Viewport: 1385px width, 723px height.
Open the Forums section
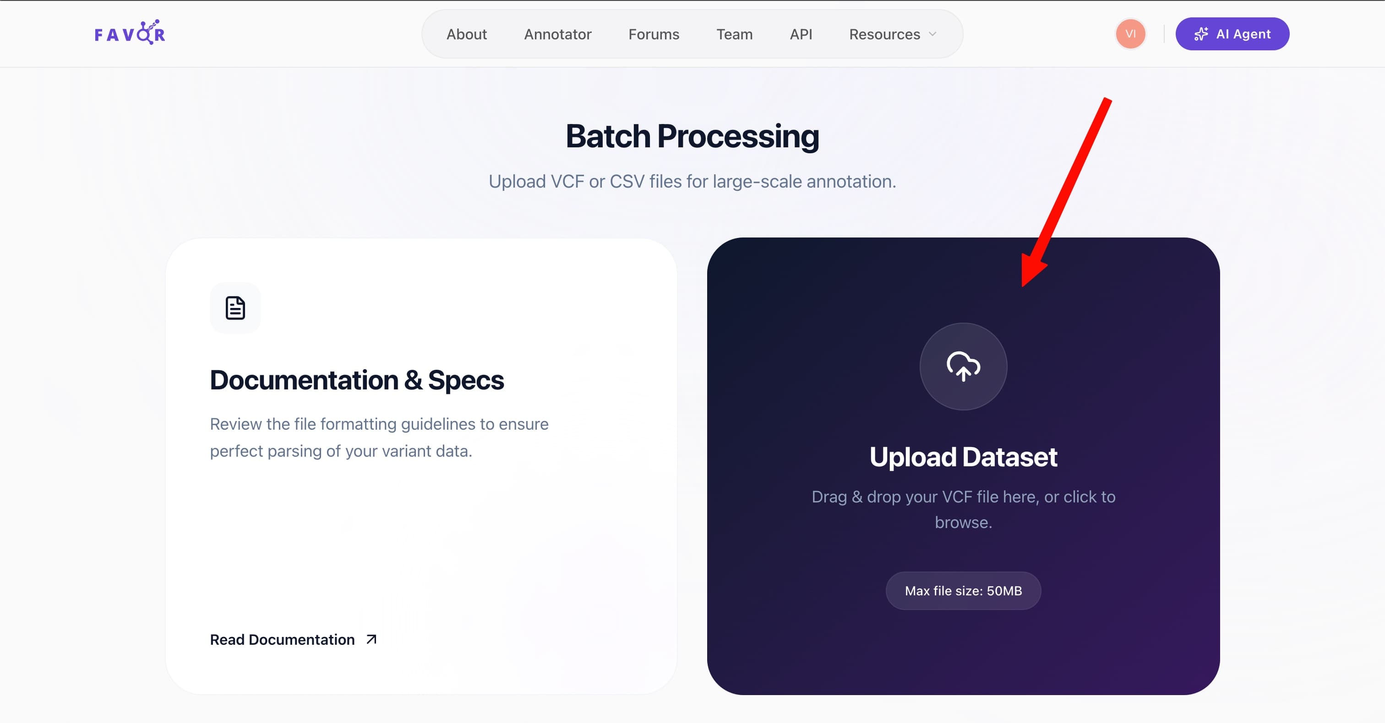tap(654, 34)
